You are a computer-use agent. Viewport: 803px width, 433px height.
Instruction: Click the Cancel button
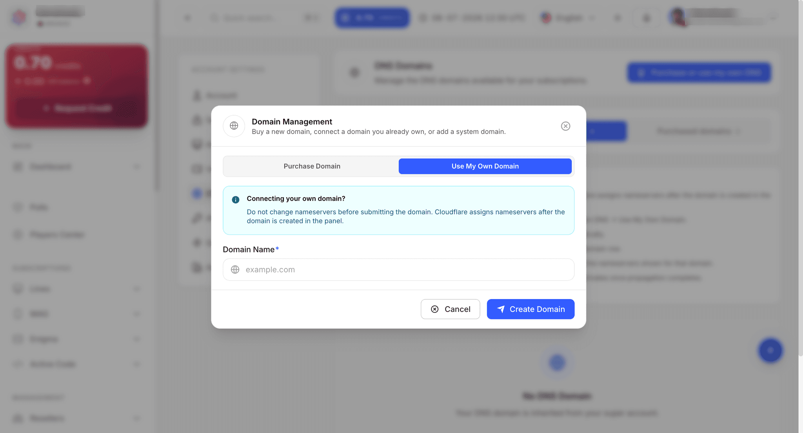450,309
